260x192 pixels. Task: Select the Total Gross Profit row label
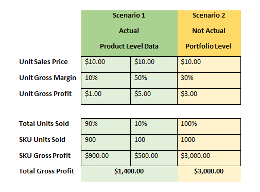[x=46, y=171]
